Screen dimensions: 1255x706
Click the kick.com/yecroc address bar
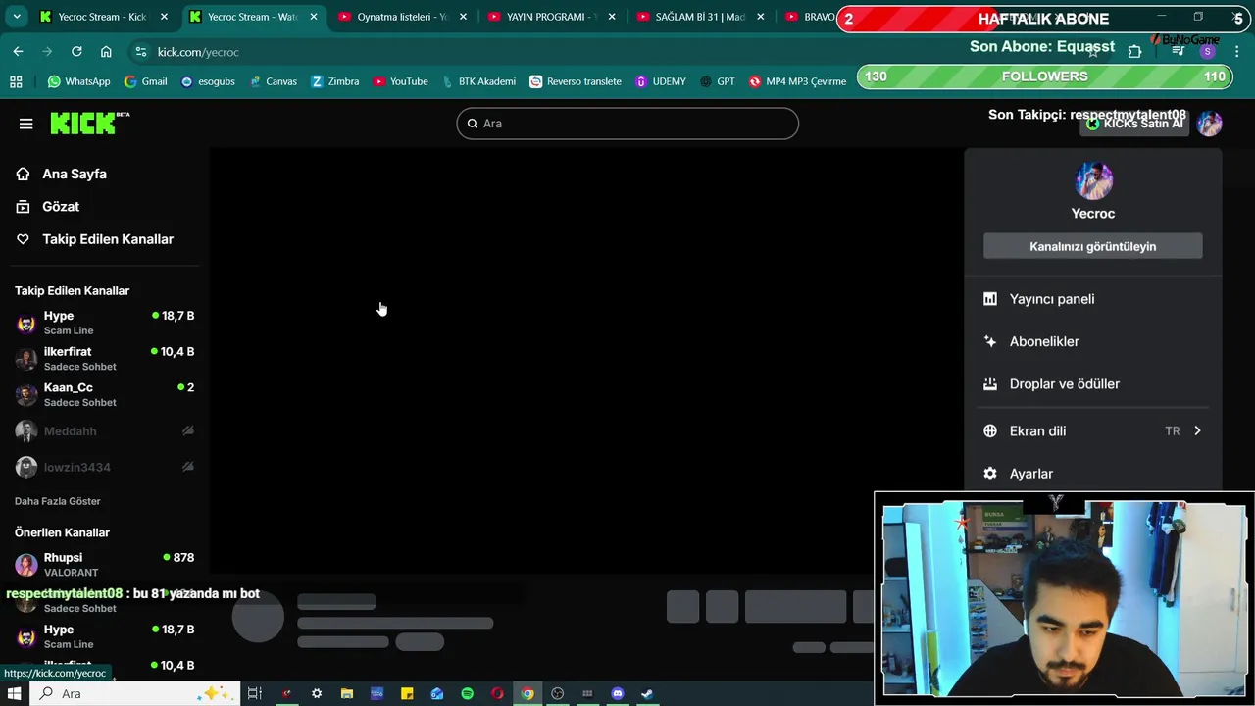click(x=198, y=52)
